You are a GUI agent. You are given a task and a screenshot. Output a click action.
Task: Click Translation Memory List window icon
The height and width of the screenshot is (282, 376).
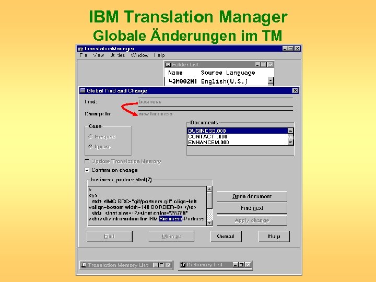click(84, 265)
